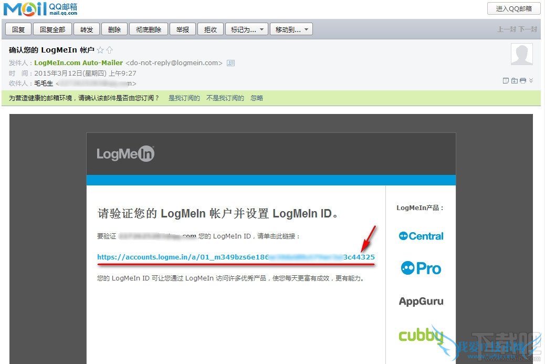Click the LogMeIn Central product logo

click(421, 236)
